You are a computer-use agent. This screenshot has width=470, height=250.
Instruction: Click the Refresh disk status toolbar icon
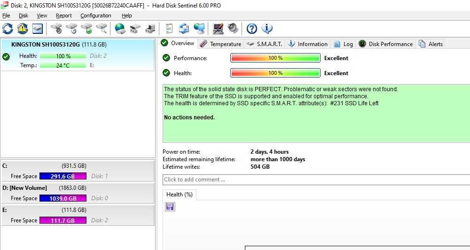click(8, 29)
